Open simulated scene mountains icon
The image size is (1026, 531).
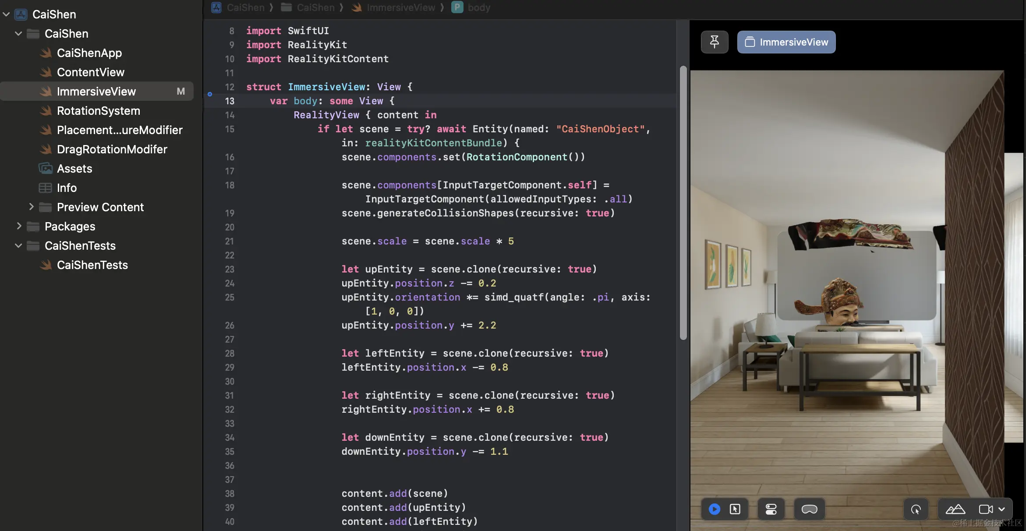[955, 509]
